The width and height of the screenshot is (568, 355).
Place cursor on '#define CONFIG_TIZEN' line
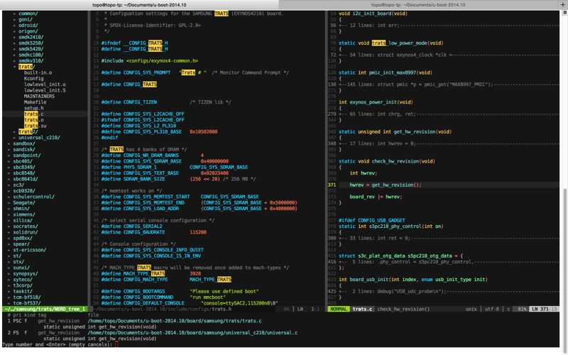tap(129, 102)
